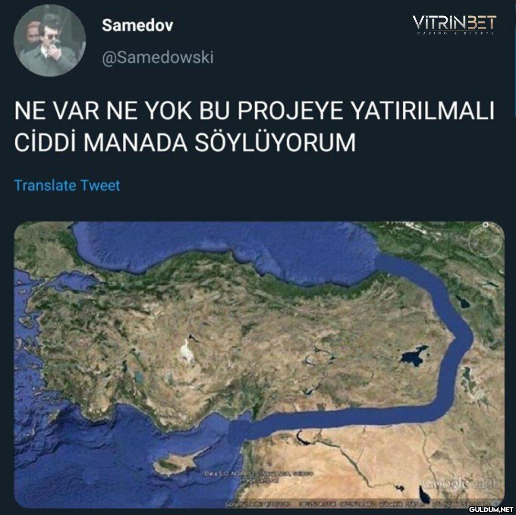Click the map data attribution text

[x=258, y=475]
